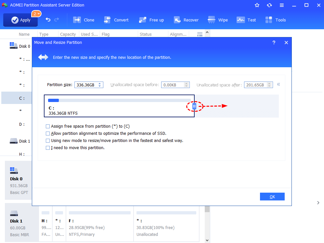Close the Move and Resize Partition dialog
This screenshot has width=324, height=243.
pyautogui.click(x=286, y=43)
